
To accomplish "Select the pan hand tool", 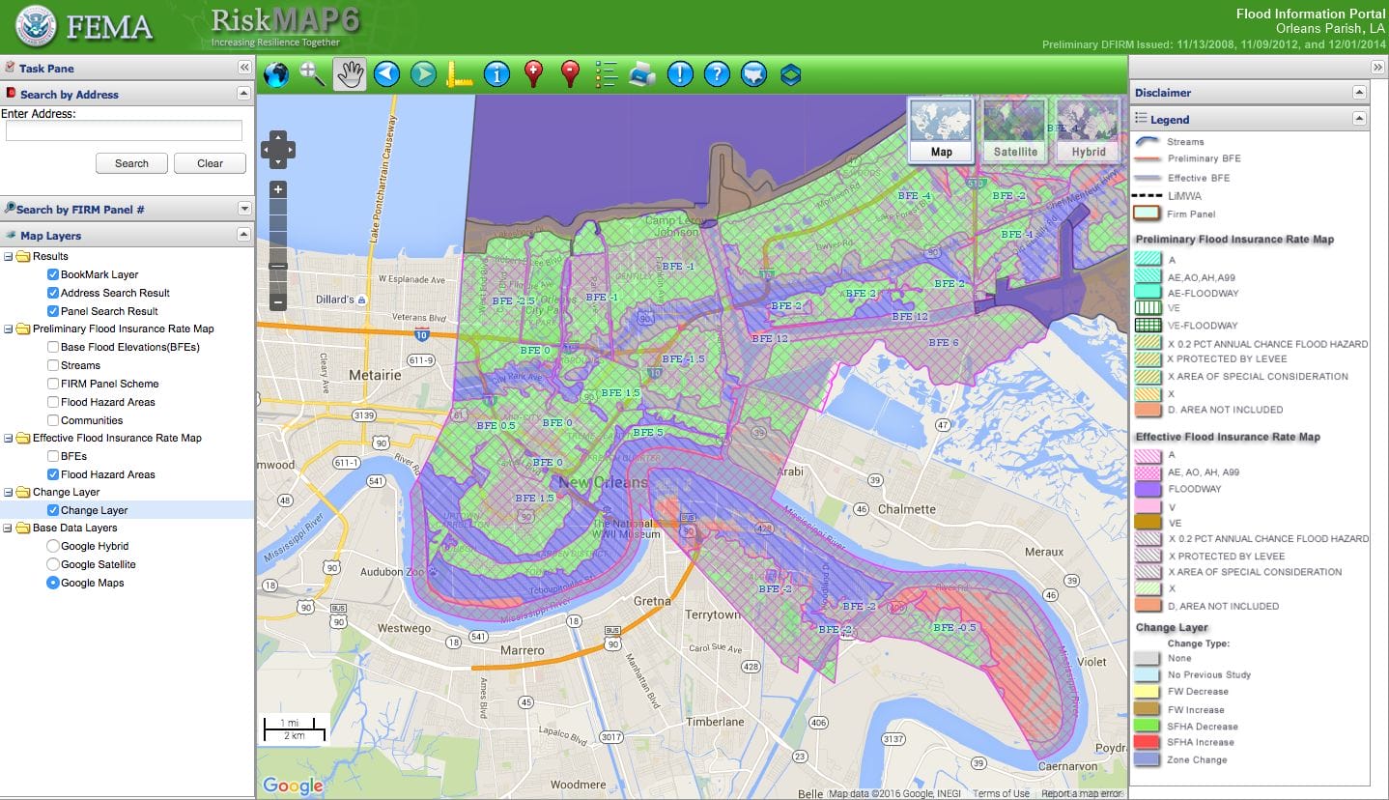I will coord(350,74).
